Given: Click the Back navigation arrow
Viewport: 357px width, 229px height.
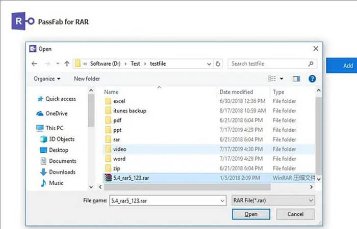Looking at the screenshot, I should [34, 64].
